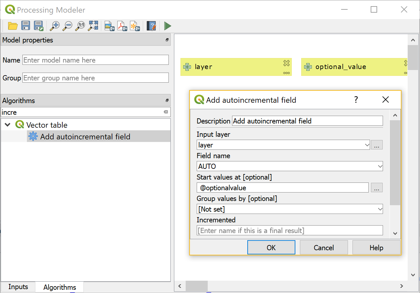Export the model as PDF

122,26
